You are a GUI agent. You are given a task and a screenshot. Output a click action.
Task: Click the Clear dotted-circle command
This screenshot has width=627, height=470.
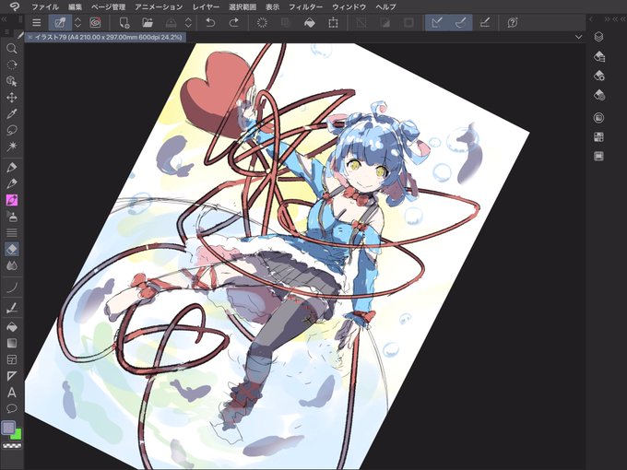[262, 23]
